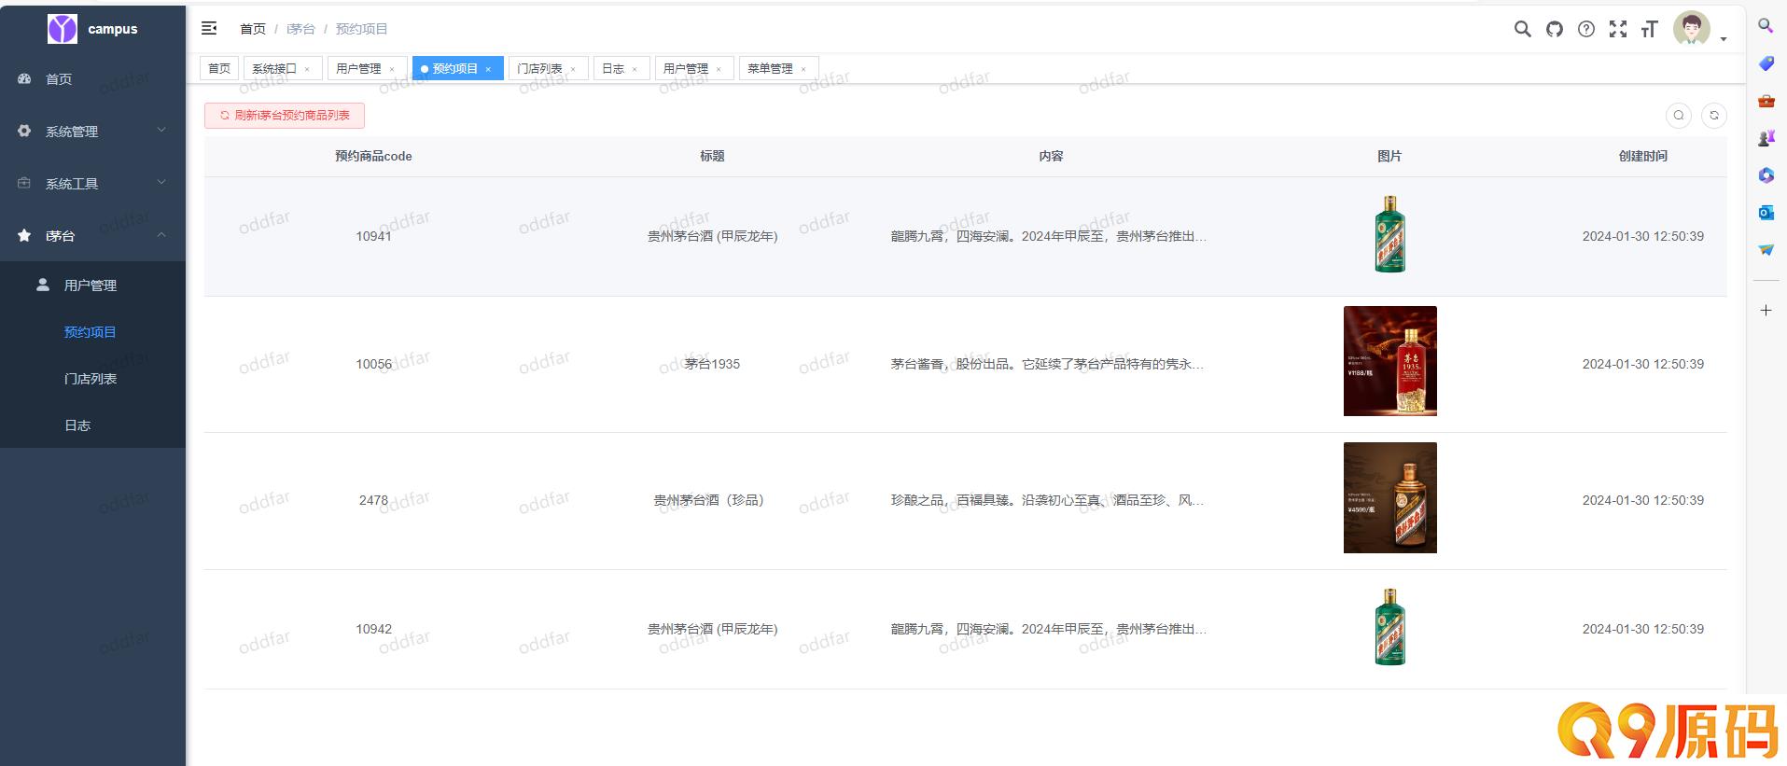This screenshot has height=766, width=1787.
Task: Select 日志 in the sidebar submenu
Action: point(92,425)
